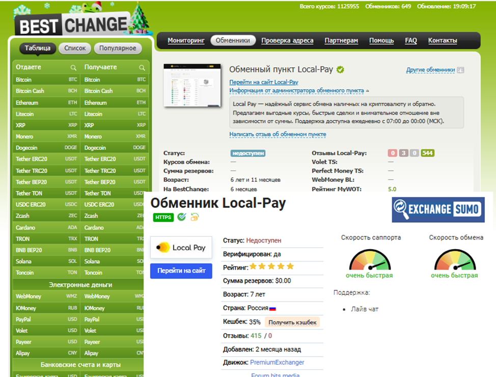Click the orange cashback coins icon
The height and width of the screenshot is (377, 496).
pos(195,217)
